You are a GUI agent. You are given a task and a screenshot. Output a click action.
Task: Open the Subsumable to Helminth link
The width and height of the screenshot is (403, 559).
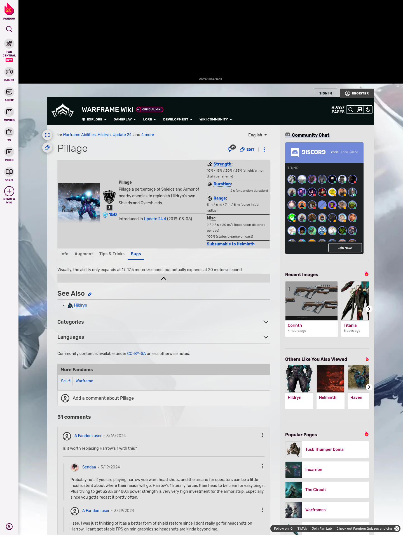231,244
